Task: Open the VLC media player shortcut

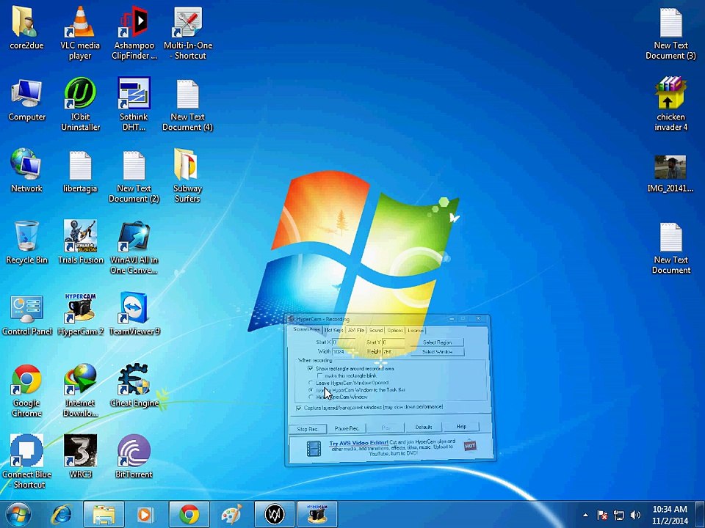Action: point(80,33)
